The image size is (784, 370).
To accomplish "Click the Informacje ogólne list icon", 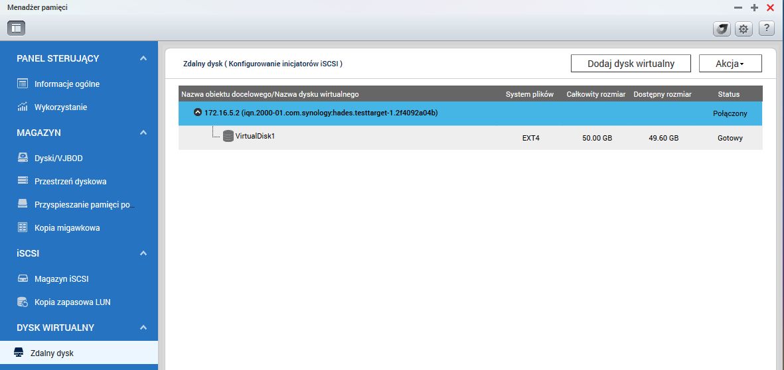I will point(23,84).
